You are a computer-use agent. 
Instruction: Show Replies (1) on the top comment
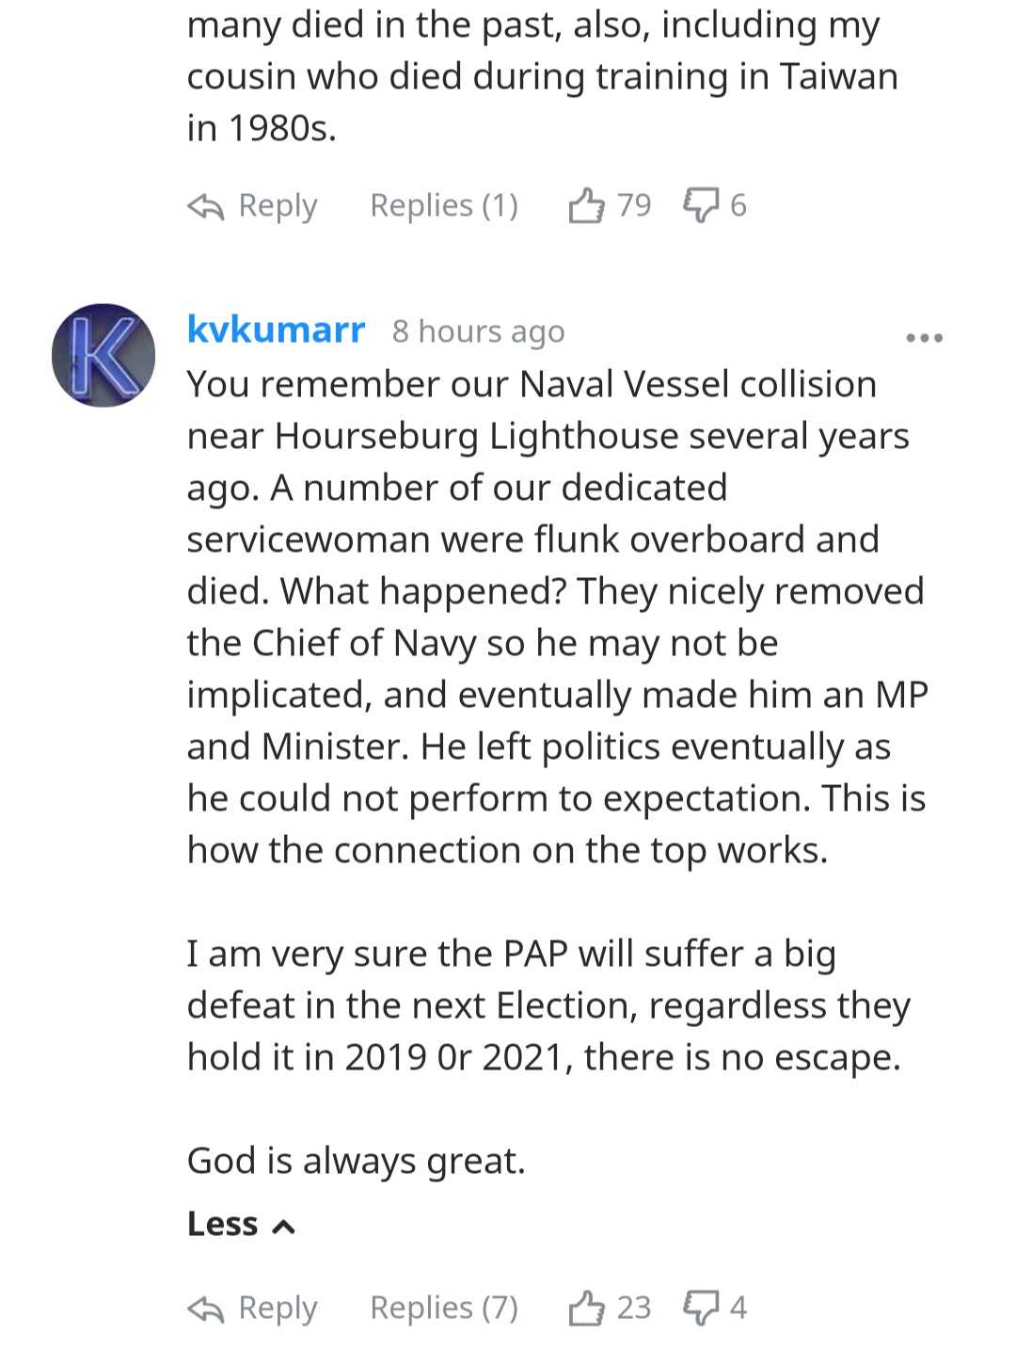[444, 205]
